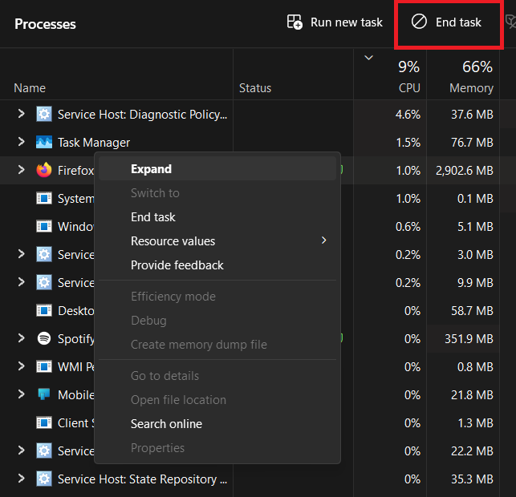Click the Run new task button
This screenshot has height=497, width=516.
(x=335, y=22)
